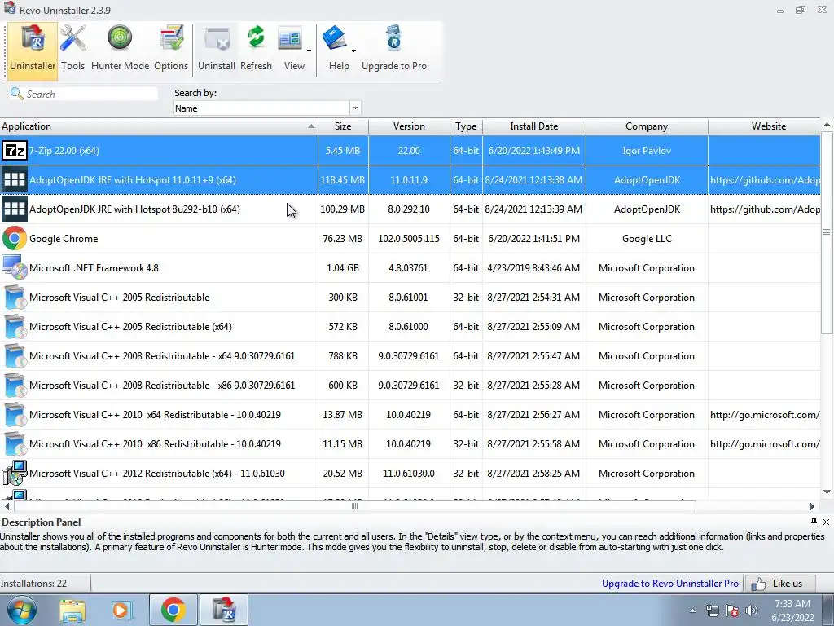The height and width of the screenshot is (626, 834).
Task: Click the vertical scrollbar up arrow
Action: 827,125
